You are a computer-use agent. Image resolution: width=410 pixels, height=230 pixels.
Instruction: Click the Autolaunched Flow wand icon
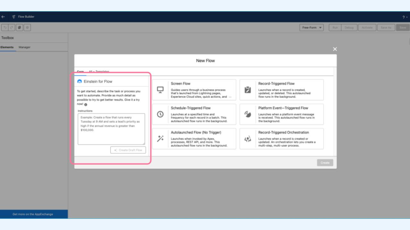point(160,139)
